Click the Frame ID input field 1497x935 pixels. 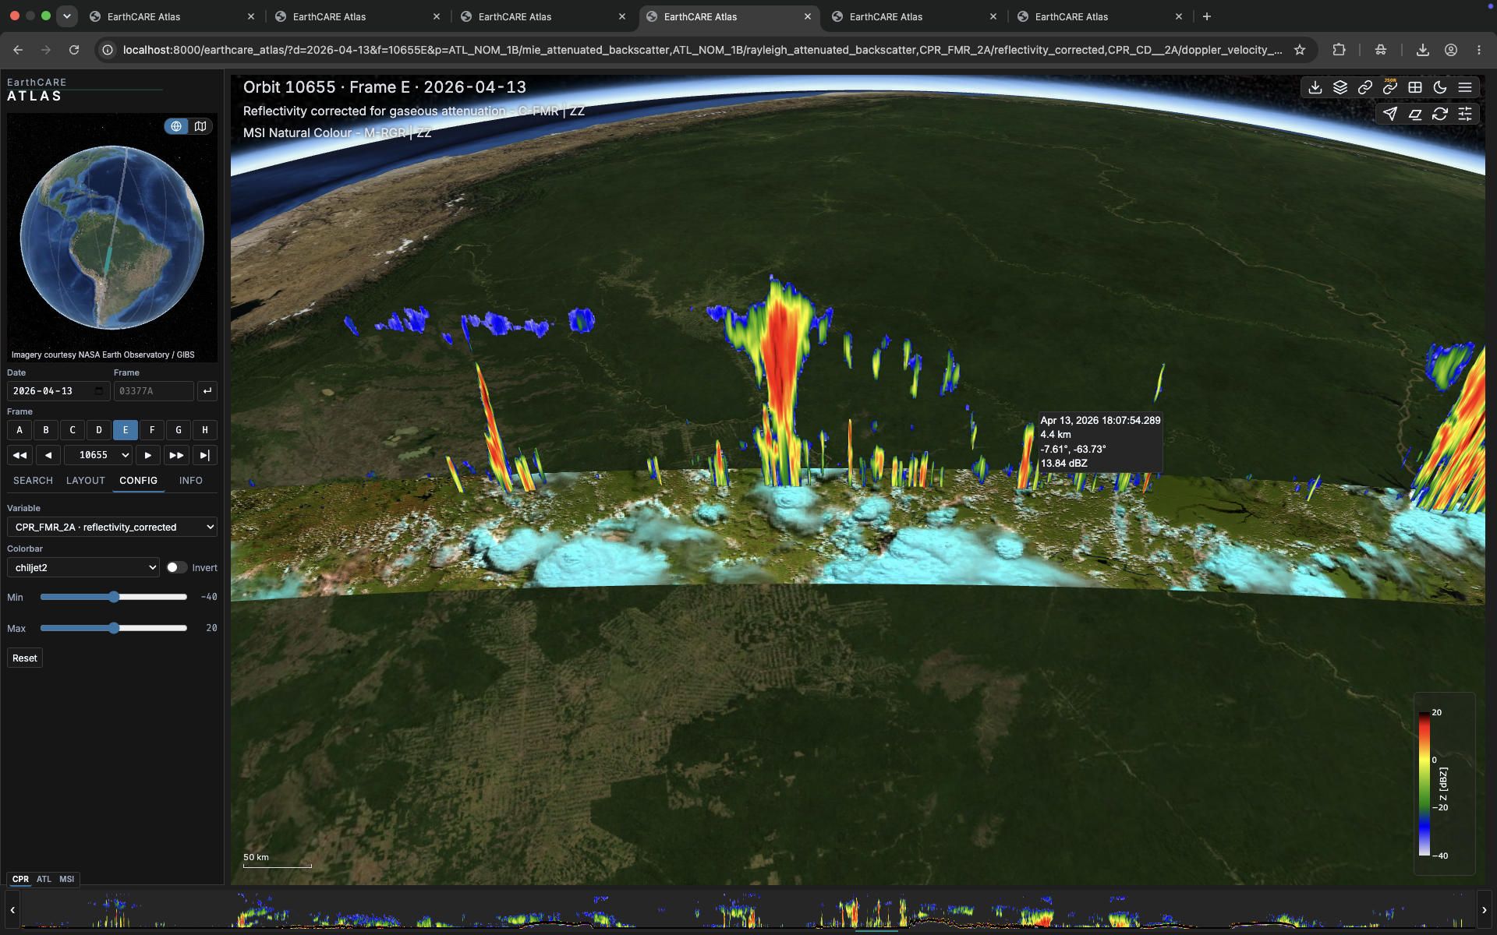coord(154,391)
